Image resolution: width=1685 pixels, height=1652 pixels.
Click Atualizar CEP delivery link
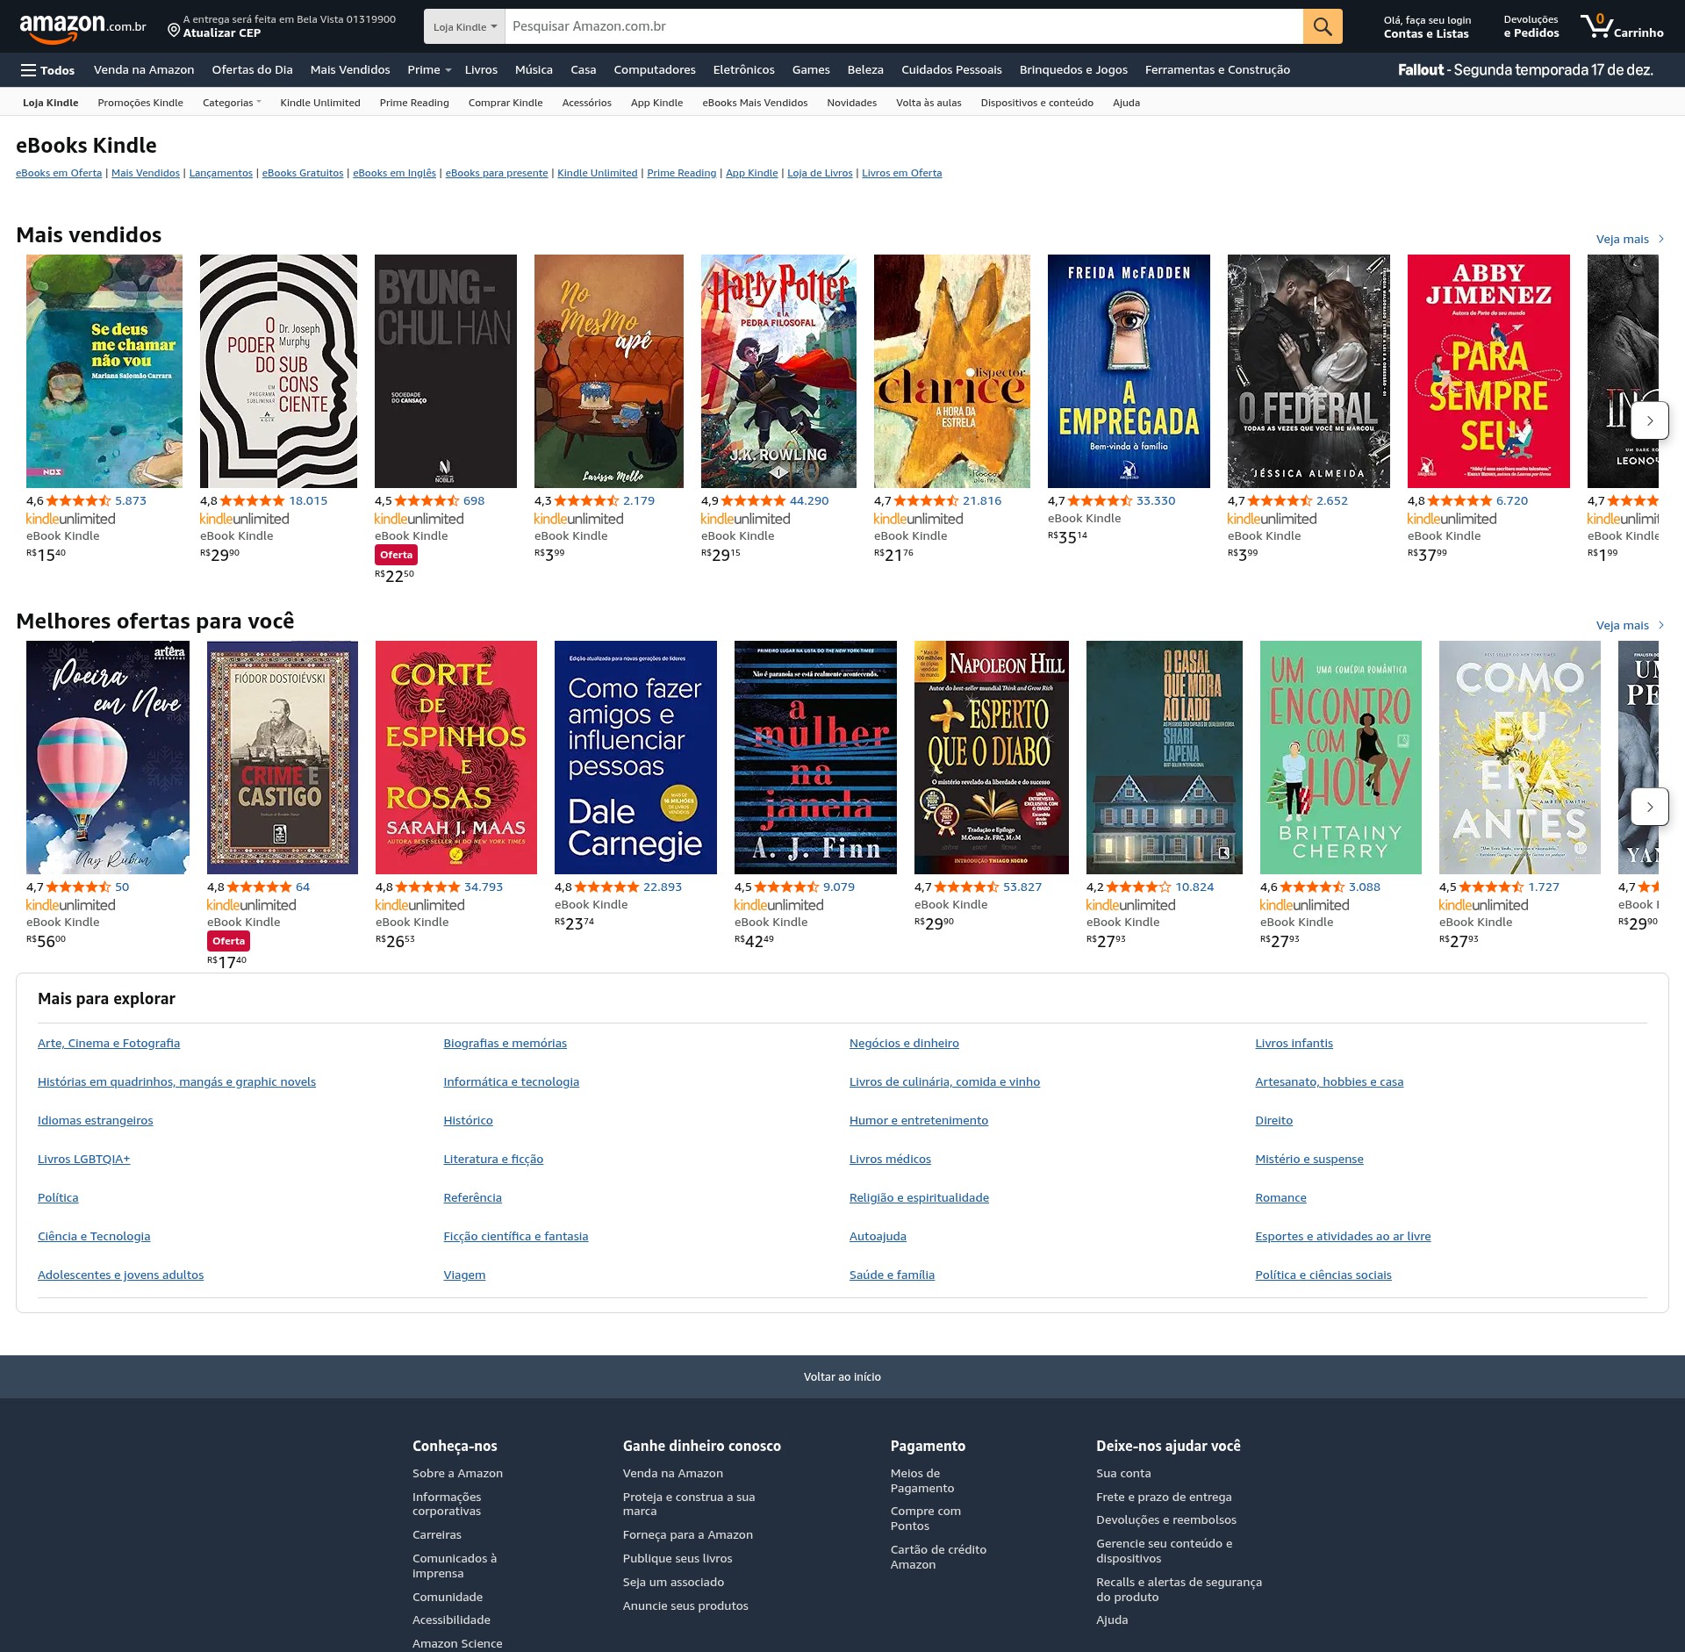[222, 33]
